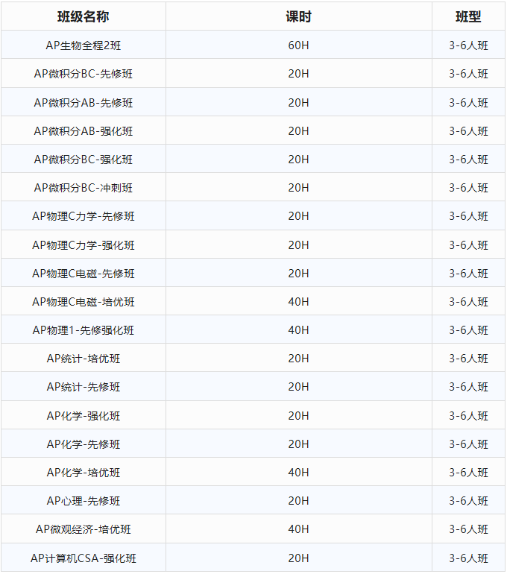Click the AP微积分AB-先修班 row name

click(84, 102)
